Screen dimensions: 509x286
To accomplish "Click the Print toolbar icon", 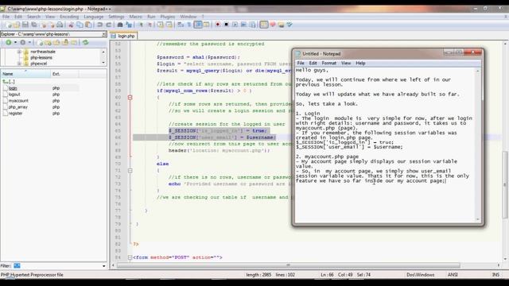I will (60, 25).
